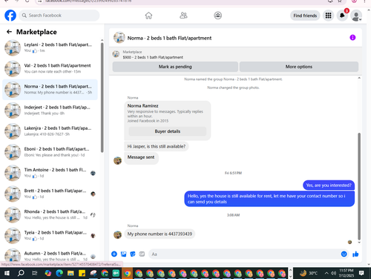The width and height of the screenshot is (371, 279).
Task: Click Norma's avatar beside phone number message
Action: pyautogui.click(x=117, y=234)
